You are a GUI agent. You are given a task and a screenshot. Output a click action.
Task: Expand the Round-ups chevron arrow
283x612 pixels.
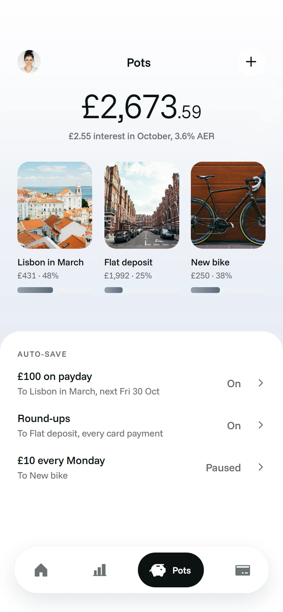tap(261, 425)
